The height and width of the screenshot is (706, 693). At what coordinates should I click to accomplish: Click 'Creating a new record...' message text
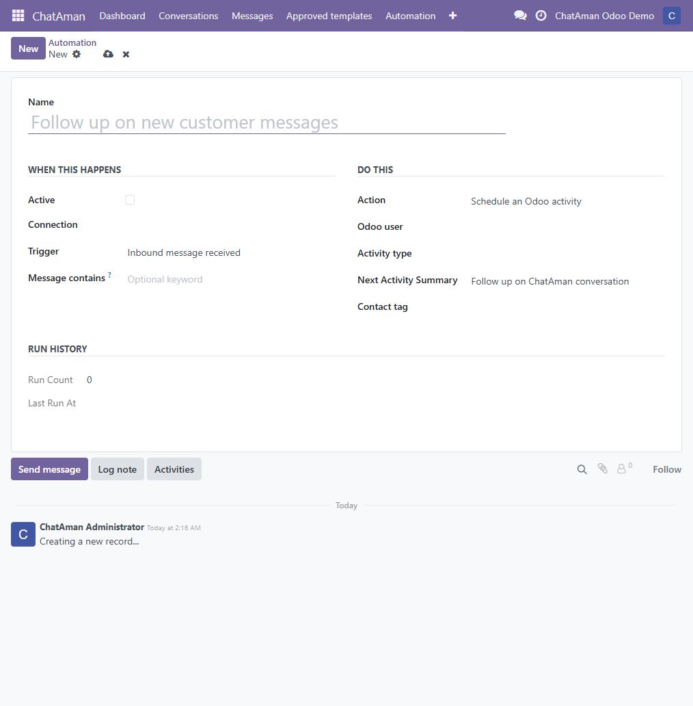pyautogui.click(x=90, y=541)
